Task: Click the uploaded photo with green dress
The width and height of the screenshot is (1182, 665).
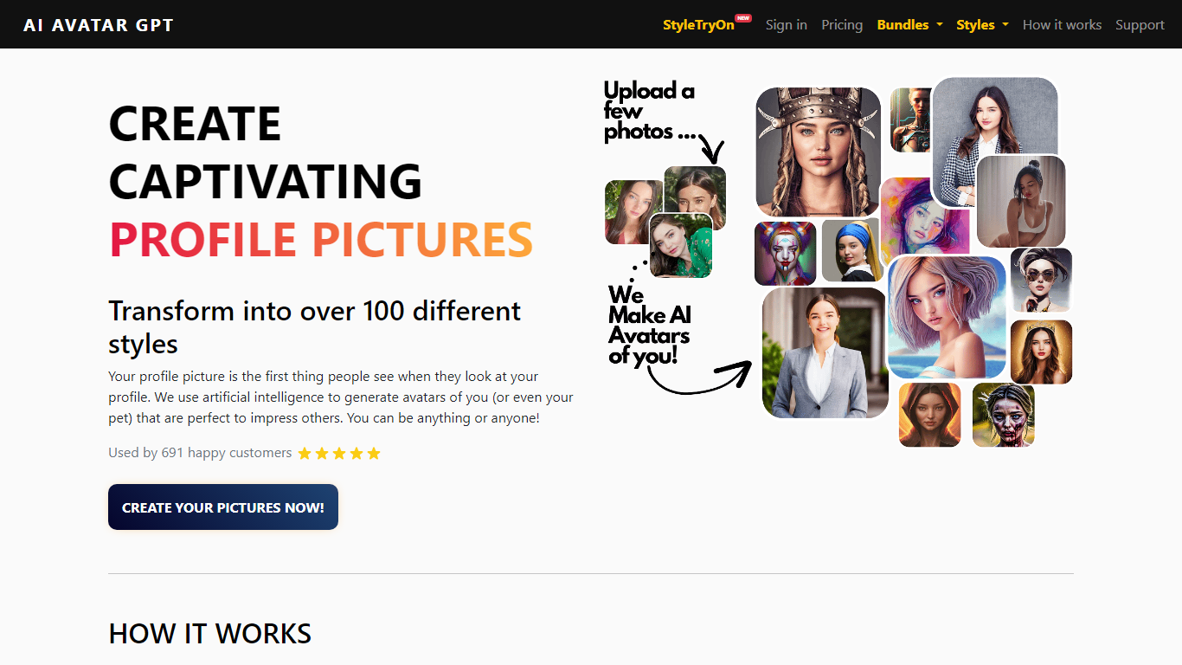Action: pos(681,247)
